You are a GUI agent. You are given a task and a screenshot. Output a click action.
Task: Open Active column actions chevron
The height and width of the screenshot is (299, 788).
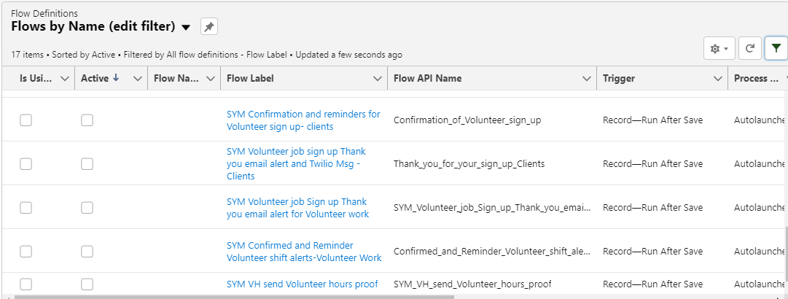138,79
